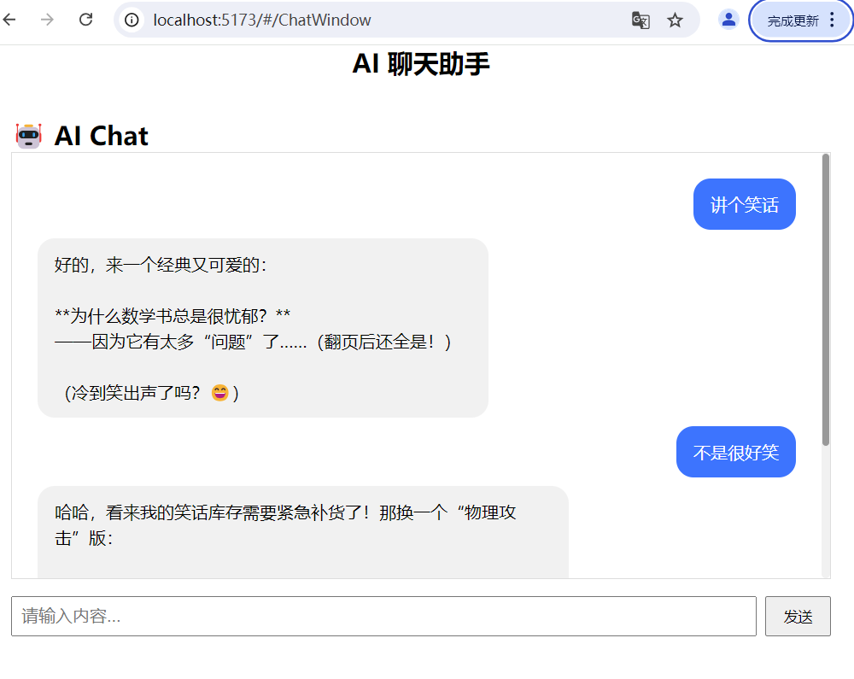This screenshot has height=679, width=854.
Task: Click the 讲个笑话 user message bubble
Action: coord(744,204)
